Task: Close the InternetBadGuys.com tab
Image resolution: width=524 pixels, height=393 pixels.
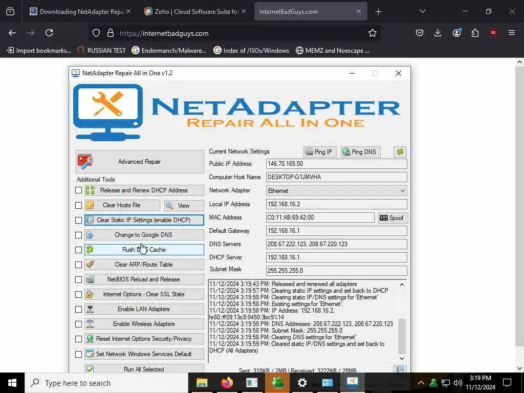Action: [359, 12]
